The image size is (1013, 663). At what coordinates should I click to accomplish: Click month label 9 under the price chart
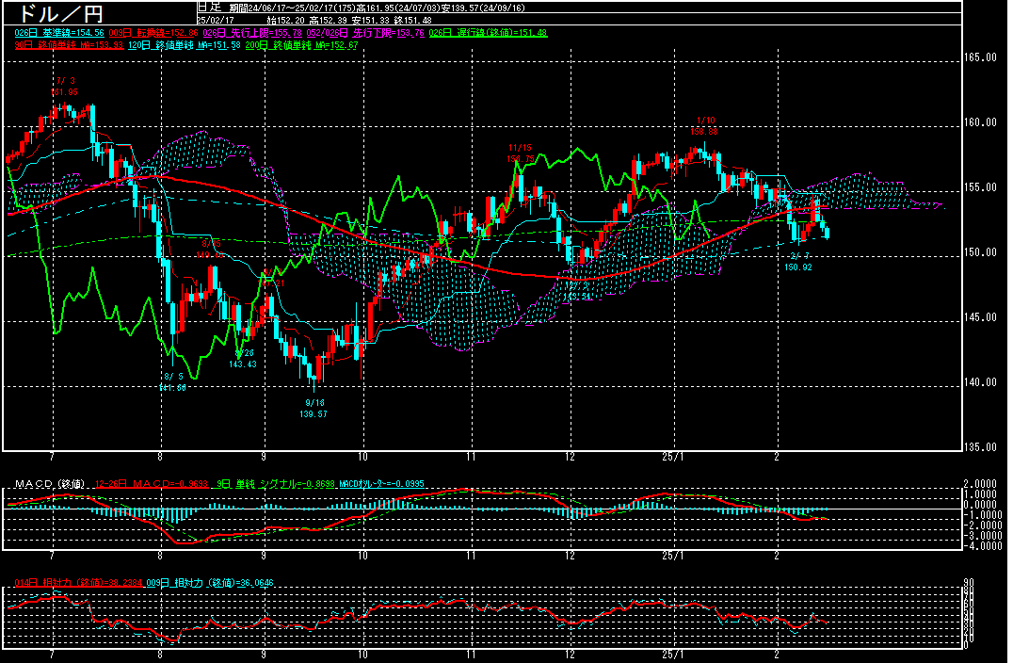264,457
